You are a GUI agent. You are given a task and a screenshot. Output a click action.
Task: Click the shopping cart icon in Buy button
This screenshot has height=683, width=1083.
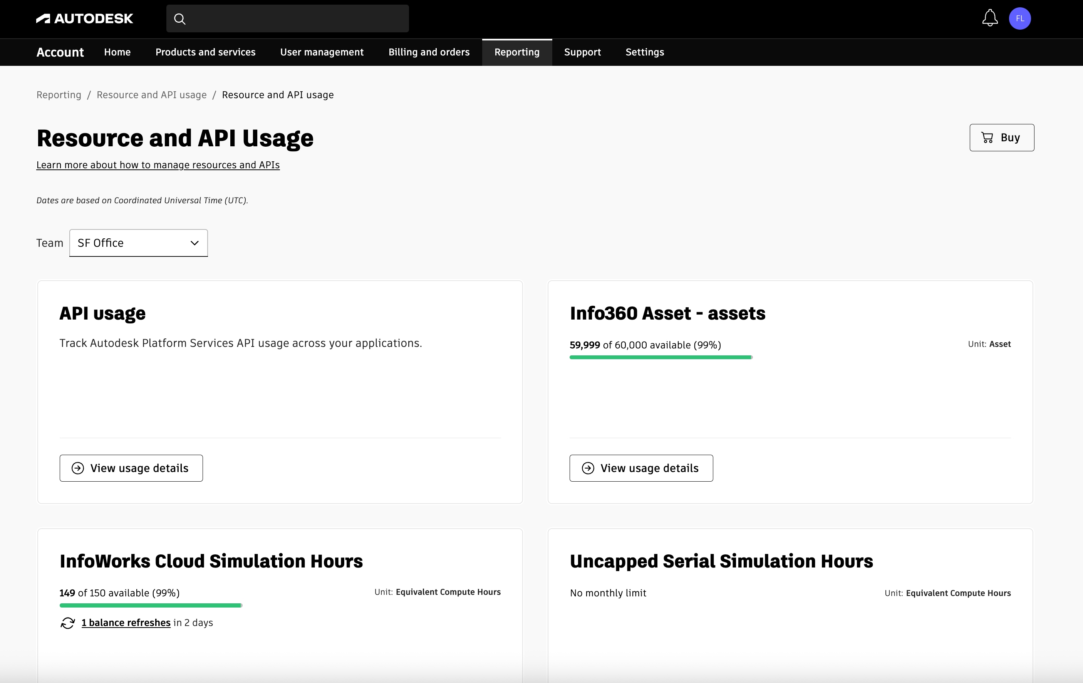click(987, 137)
